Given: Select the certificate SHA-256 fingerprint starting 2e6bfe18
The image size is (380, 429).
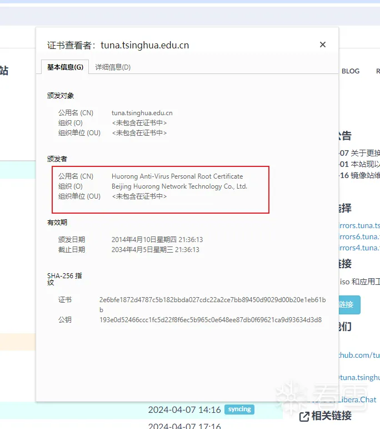Looking at the screenshot, I should 213,304.
